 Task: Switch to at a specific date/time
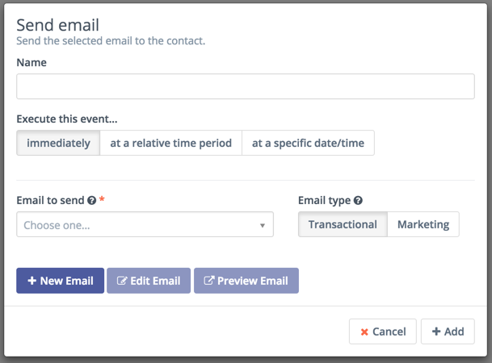308,144
